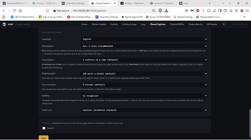Image resolution: width=251 pixels, height=140 pixels.
Task: Open the purple profile avatar
Action: pos(242,10)
